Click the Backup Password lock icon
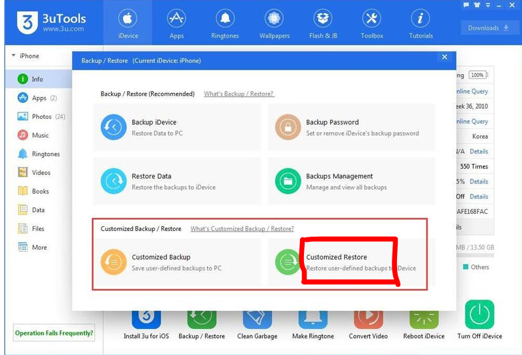 [288, 127]
